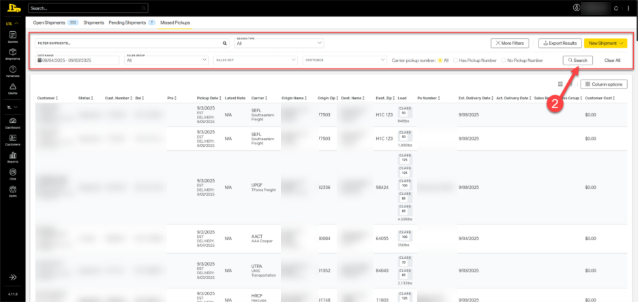
Task: Click the magnifier in the top search bar
Action: coord(143,8)
